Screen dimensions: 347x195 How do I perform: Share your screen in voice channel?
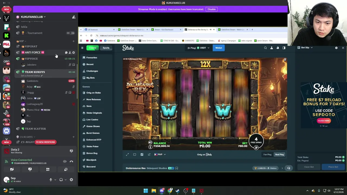pos(30,169)
